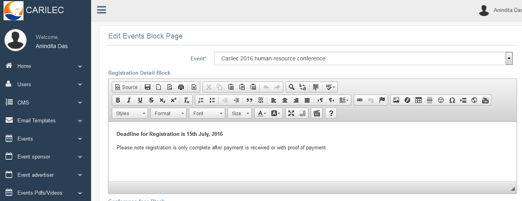The width and height of the screenshot is (522, 201).
Task: Open the Templates icon
Action: (194, 87)
